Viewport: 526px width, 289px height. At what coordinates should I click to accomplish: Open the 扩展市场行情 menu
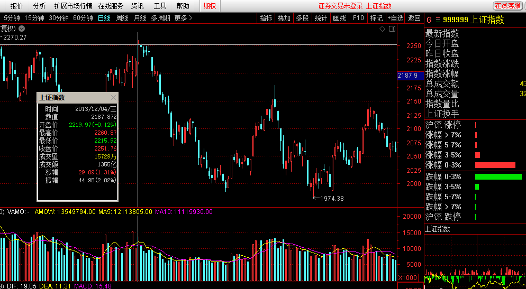[73, 6]
